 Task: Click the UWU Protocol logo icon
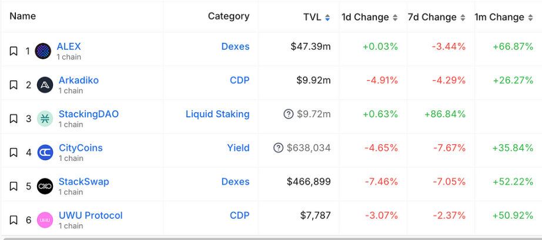tap(45, 220)
